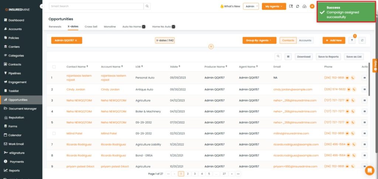Click the Smart Search input field
The height and width of the screenshot is (179, 378).
pyautogui.click(x=96, y=6)
